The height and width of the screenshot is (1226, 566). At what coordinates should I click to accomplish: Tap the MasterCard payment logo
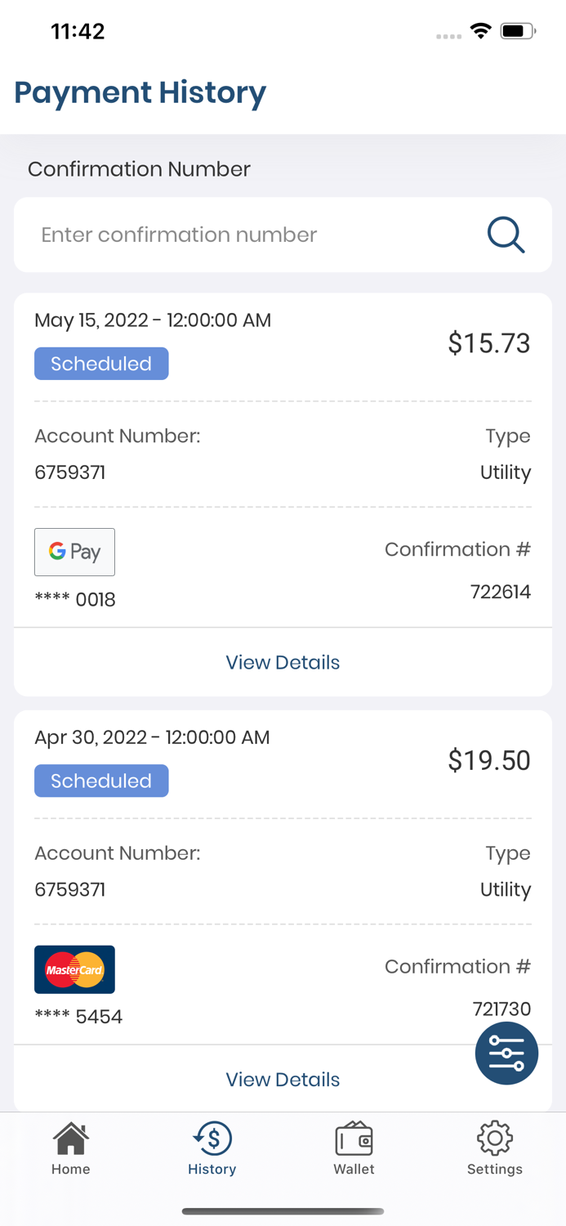tap(74, 969)
